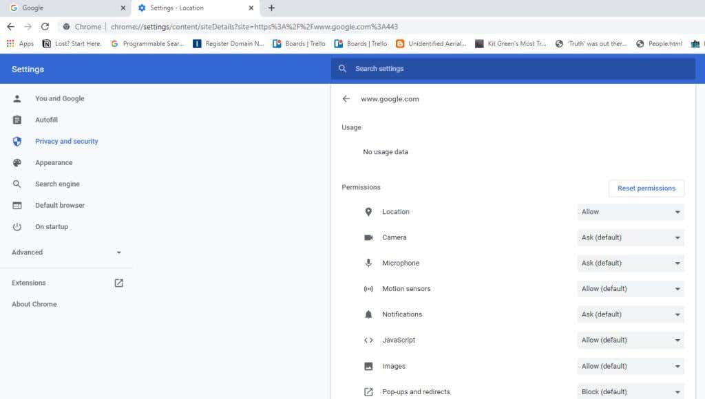
Task: Click the Location pin icon
Action: [368, 212]
